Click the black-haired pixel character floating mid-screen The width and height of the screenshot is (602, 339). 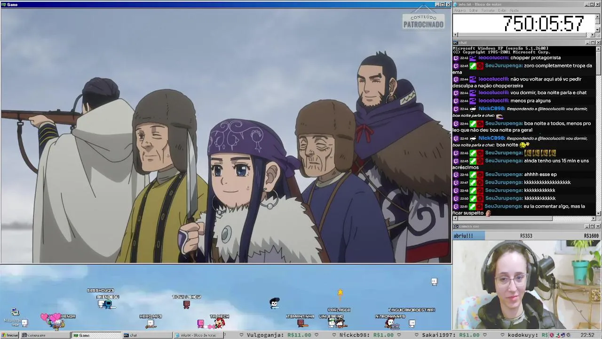pyautogui.click(x=275, y=303)
